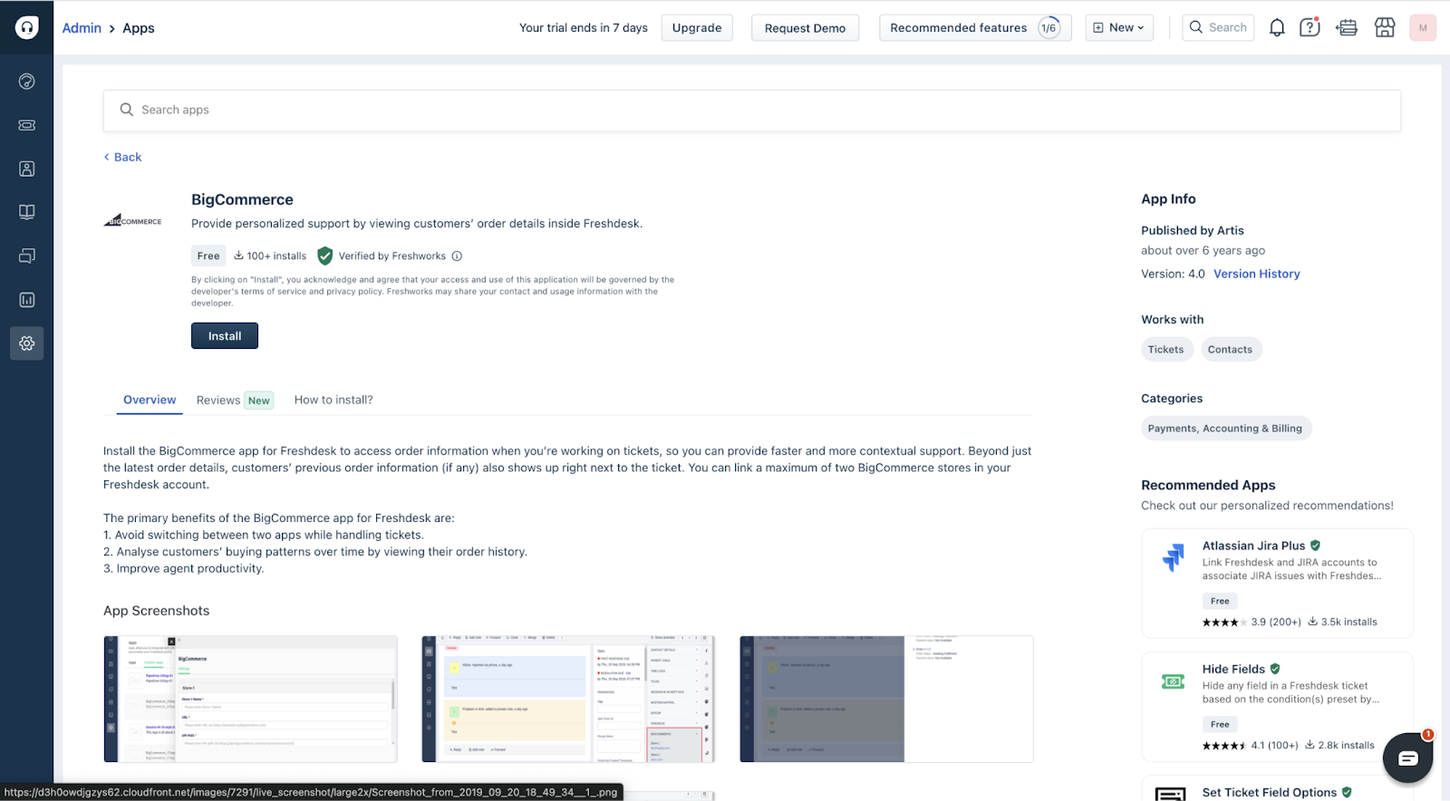Viewport: 1450px width, 801px height.
Task: Open the chat widget bubble
Action: coord(1407,758)
